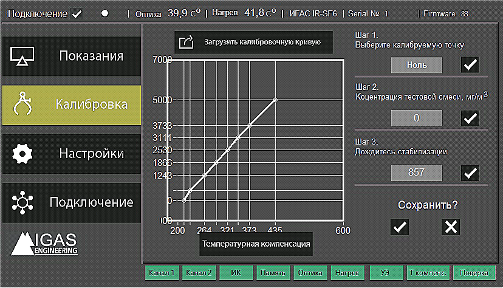Switch to Оптика tab at bottom

[x=310, y=273]
